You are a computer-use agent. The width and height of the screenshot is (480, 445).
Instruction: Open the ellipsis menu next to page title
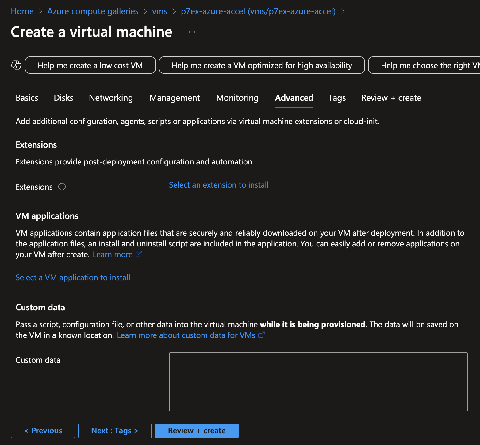[192, 32]
